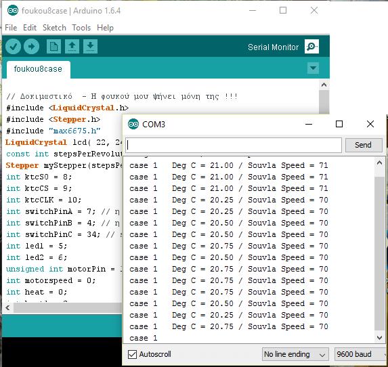388x367 pixels.
Task: Open the File menu
Action: click(11, 28)
